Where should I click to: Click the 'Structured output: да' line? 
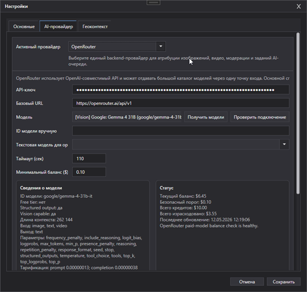[41, 207]
